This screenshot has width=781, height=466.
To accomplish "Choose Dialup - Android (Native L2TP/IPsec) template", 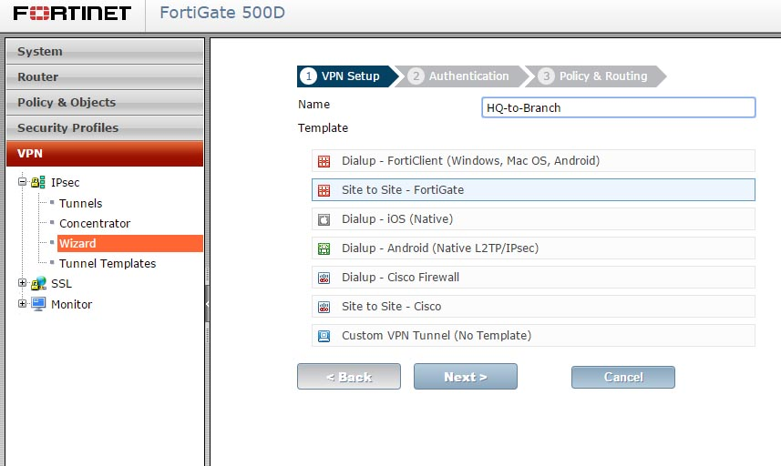I will click(x=533, y=248).
